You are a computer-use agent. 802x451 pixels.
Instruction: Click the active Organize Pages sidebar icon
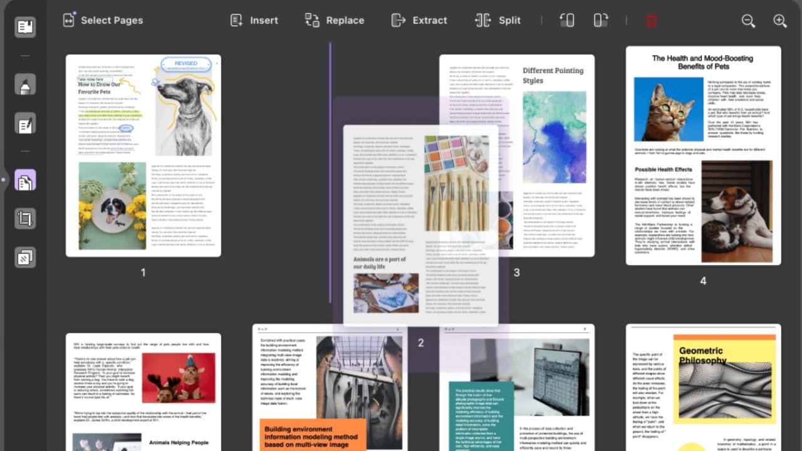click(25, 180)
